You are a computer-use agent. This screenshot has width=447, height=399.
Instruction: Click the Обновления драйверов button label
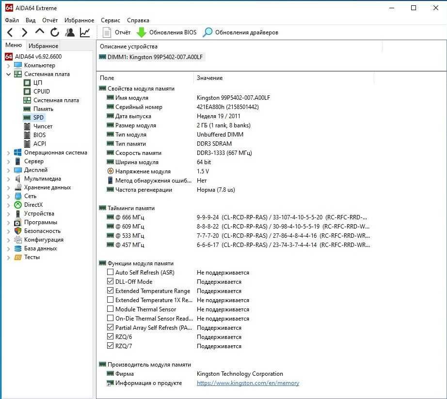(x=247, y=32)
